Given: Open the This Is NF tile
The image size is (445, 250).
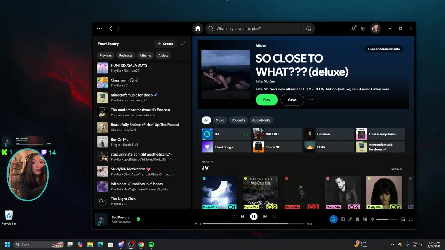Looking at the screenshot, I should point(278,147).
